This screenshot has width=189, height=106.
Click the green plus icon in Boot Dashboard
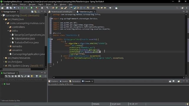point(40,76)
